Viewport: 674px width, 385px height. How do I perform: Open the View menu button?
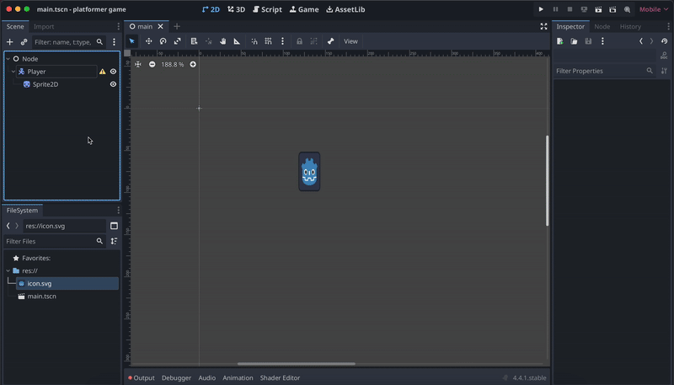point(350,41)
